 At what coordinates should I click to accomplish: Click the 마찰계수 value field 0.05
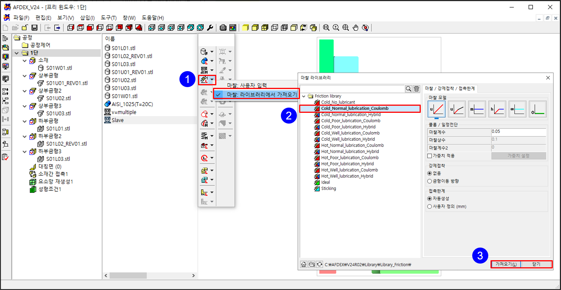[x=519, y=131]
